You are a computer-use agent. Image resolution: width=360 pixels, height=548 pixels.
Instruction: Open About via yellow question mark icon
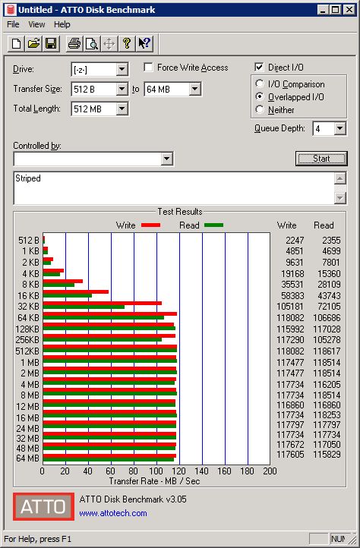[127, 44]
